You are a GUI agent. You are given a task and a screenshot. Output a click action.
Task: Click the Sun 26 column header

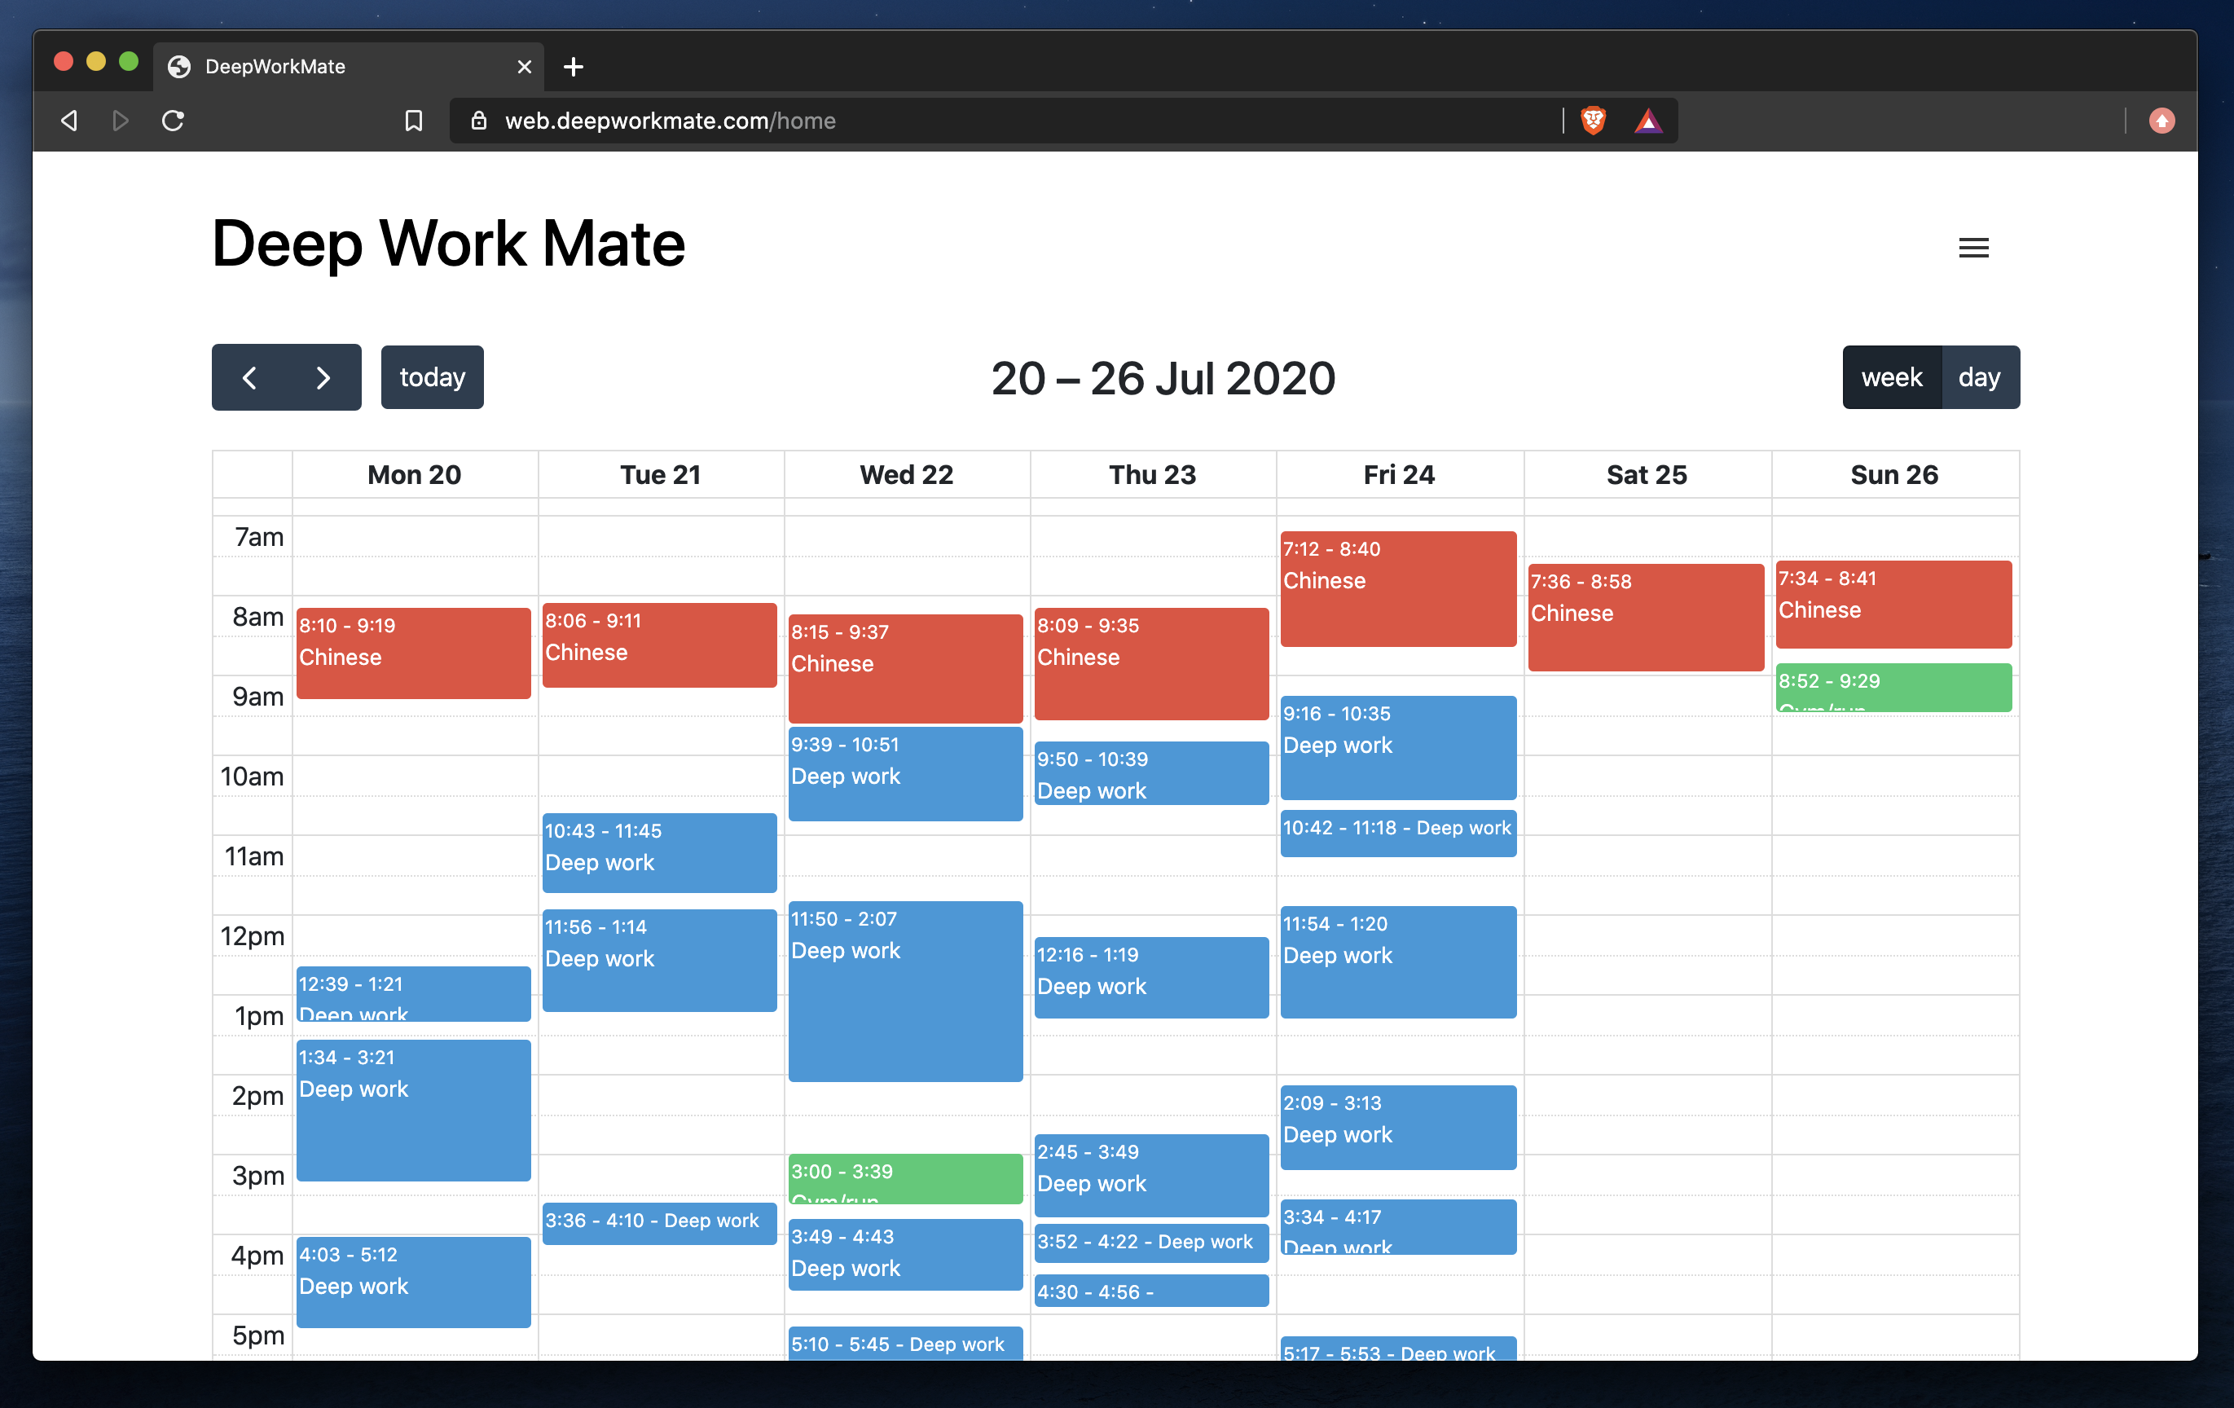pos(1894,475)
